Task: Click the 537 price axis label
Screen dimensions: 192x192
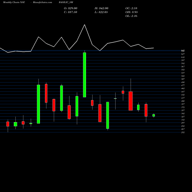Action: pyautogui.click(x=183, y=73)
